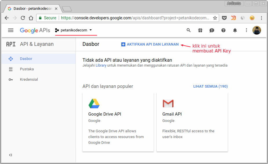Click the API dan layanan populer heading

[108, 86]
